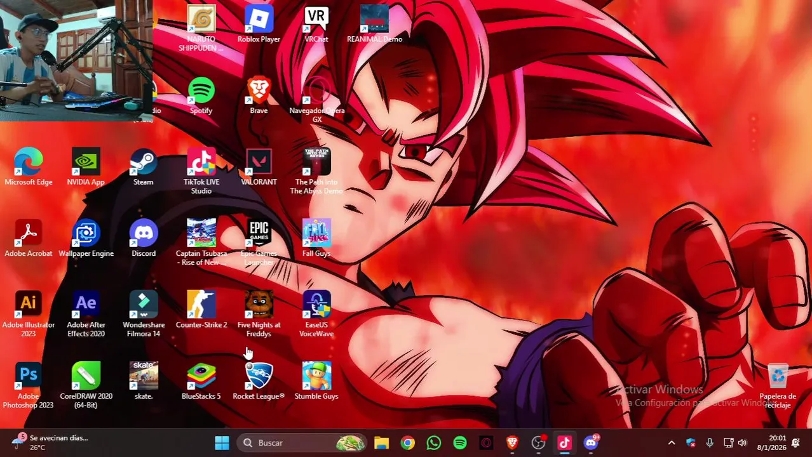This screenshot has height=457, width=812.
Task: Open the Windows Start menu
Action: point(222,442)
